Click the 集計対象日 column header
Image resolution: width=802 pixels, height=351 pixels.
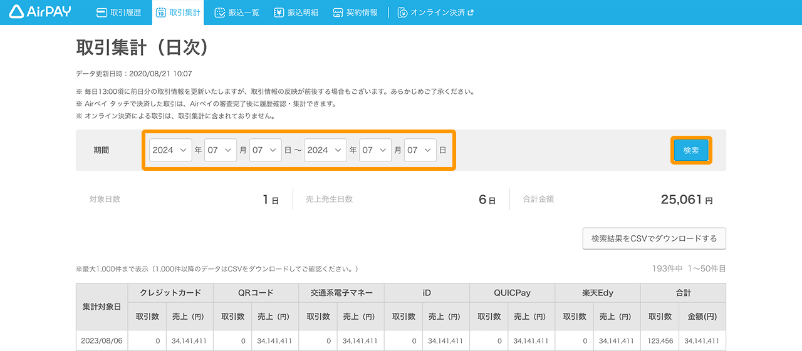tap(102, 307)
